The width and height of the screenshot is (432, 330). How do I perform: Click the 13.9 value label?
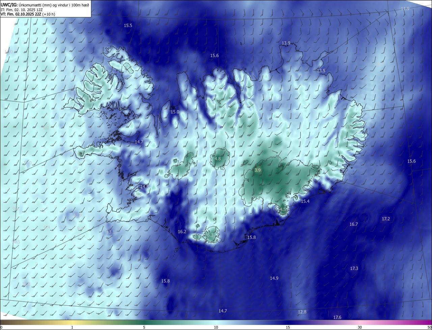(286, 43)
